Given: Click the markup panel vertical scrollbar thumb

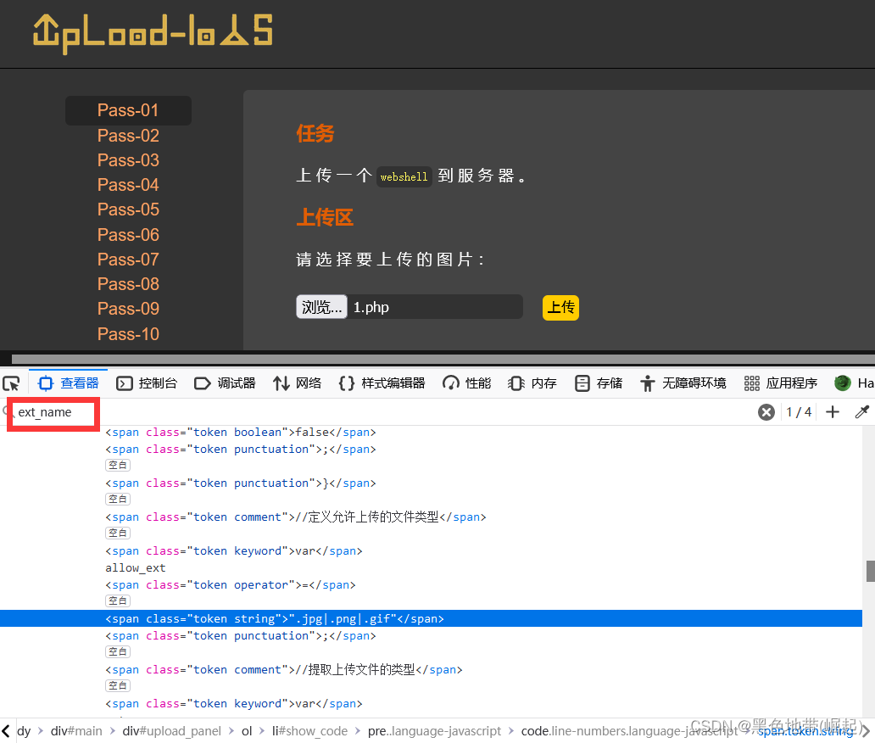Looking at the screenshot, I should click(870, 571).
